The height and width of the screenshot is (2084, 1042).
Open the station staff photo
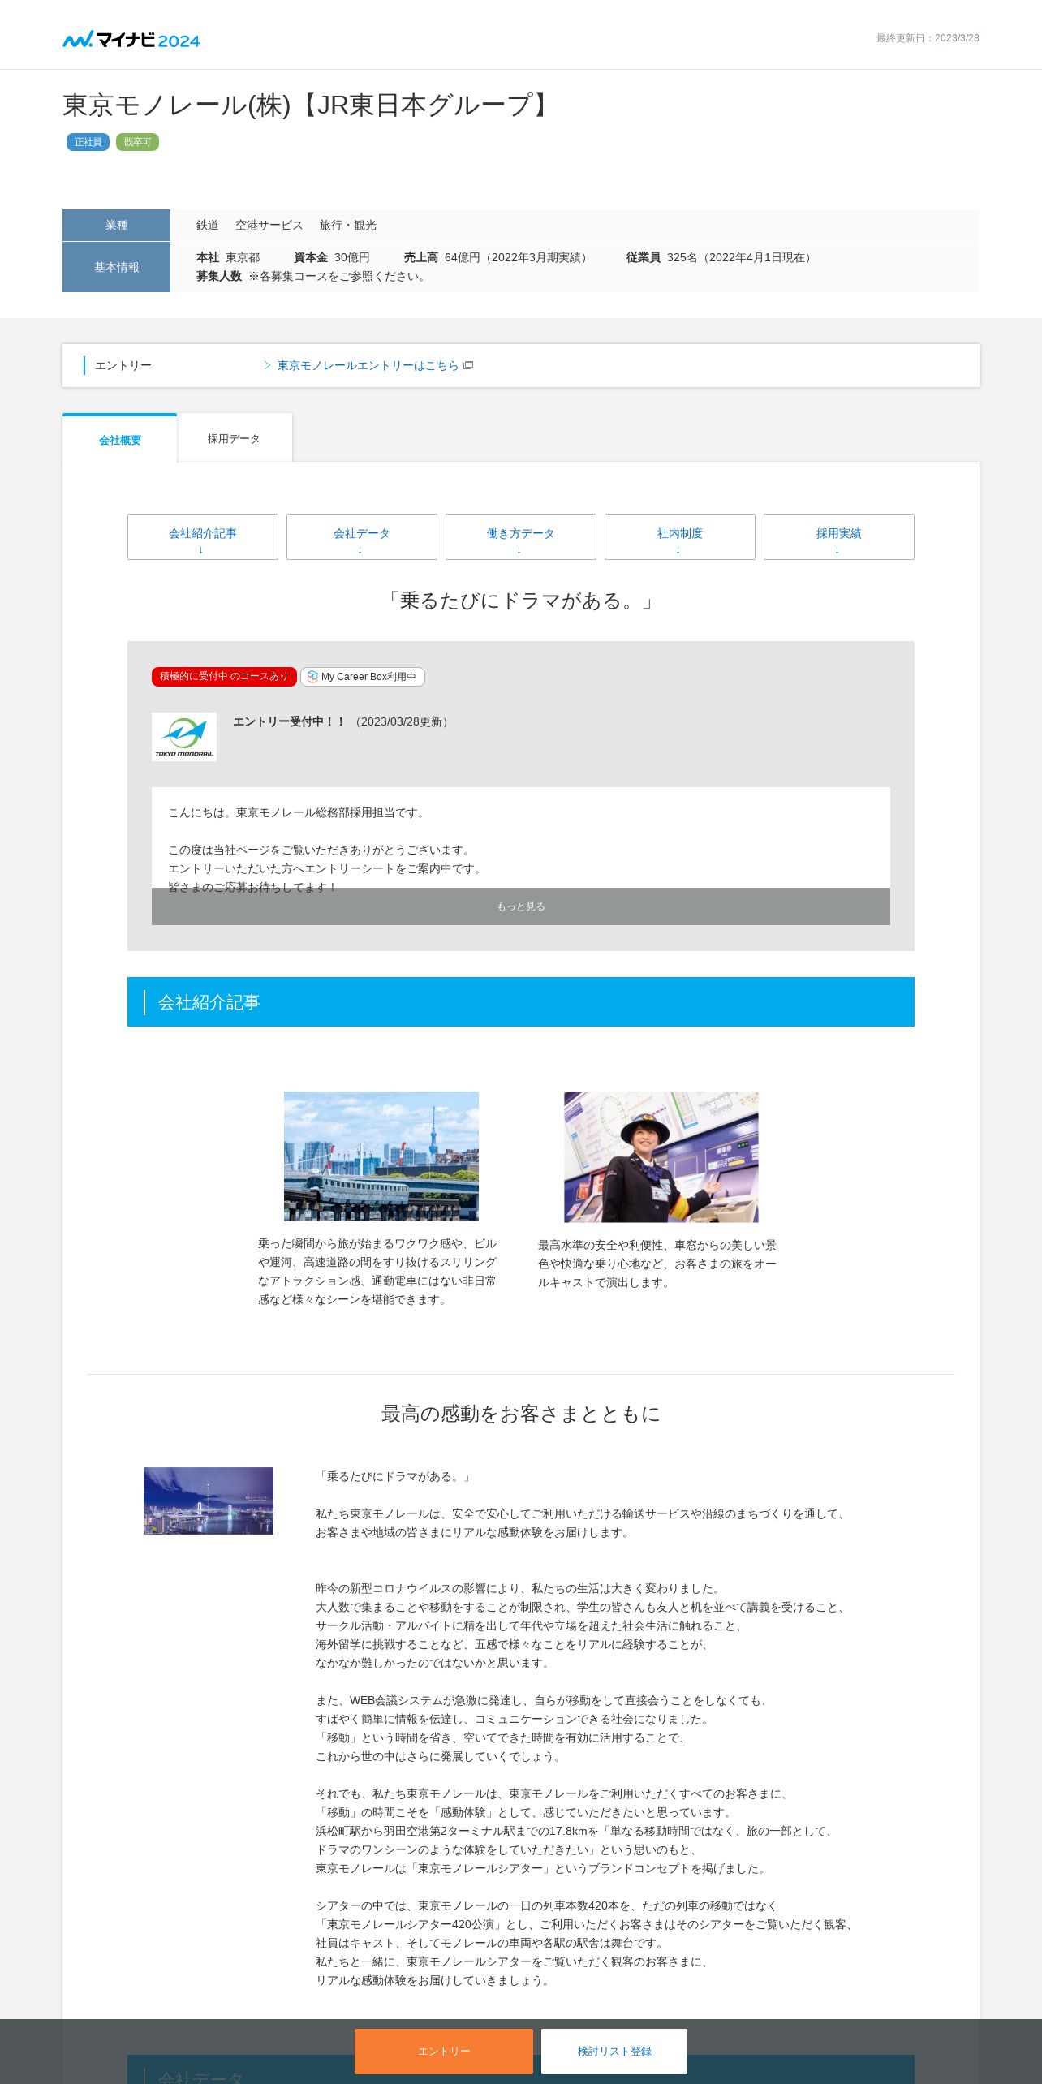[x=661, y=1157]
